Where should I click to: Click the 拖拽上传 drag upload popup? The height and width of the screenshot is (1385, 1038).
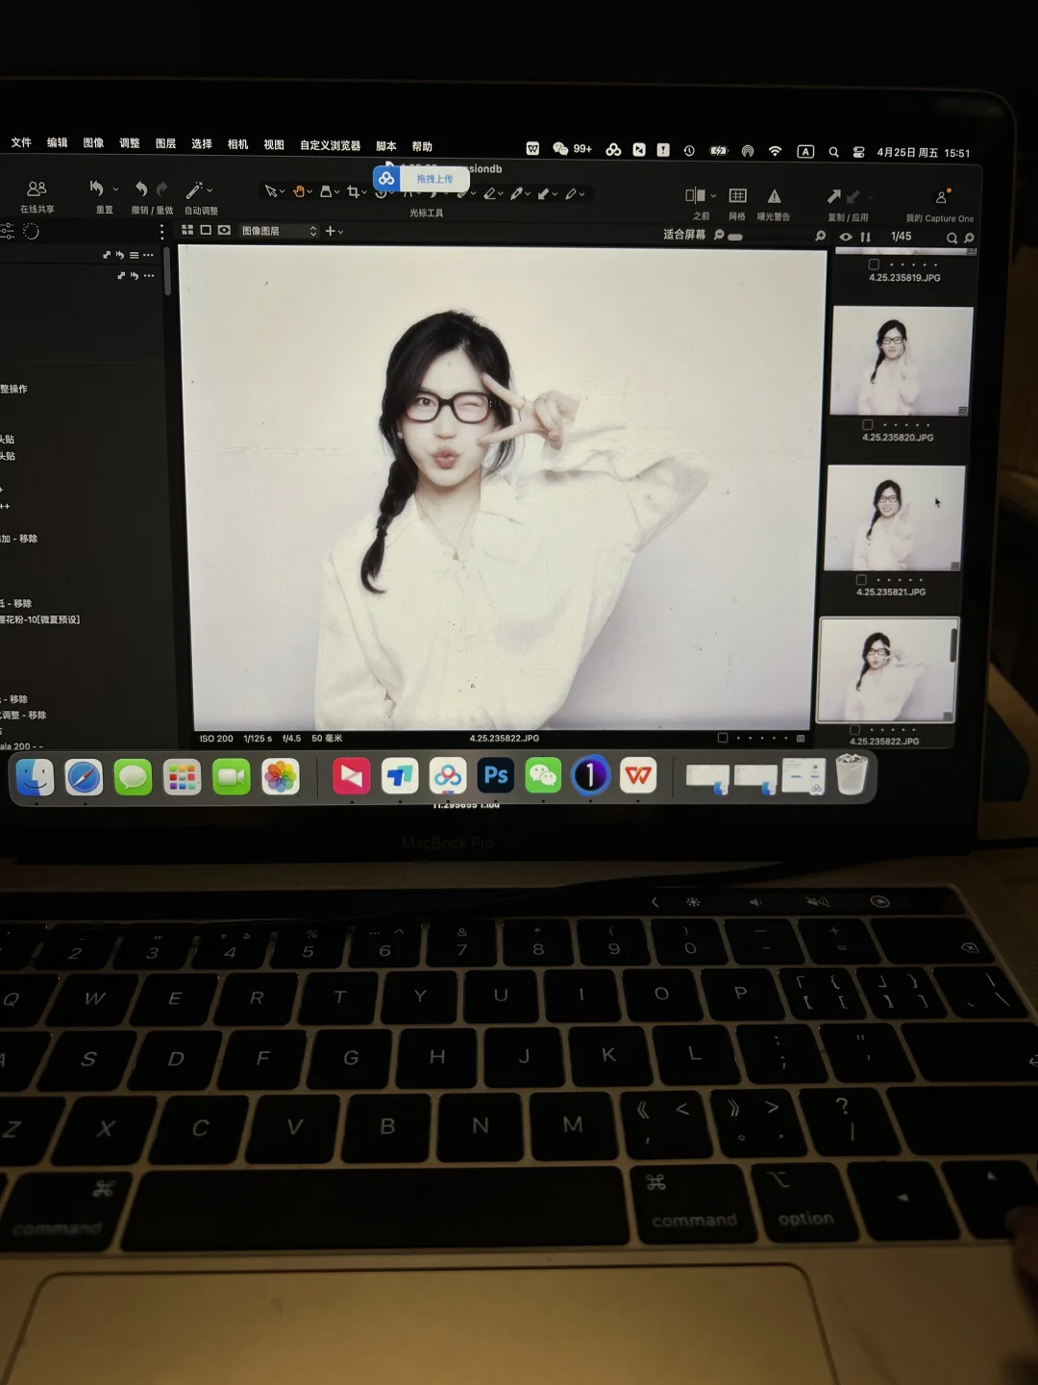pos(421,178)
